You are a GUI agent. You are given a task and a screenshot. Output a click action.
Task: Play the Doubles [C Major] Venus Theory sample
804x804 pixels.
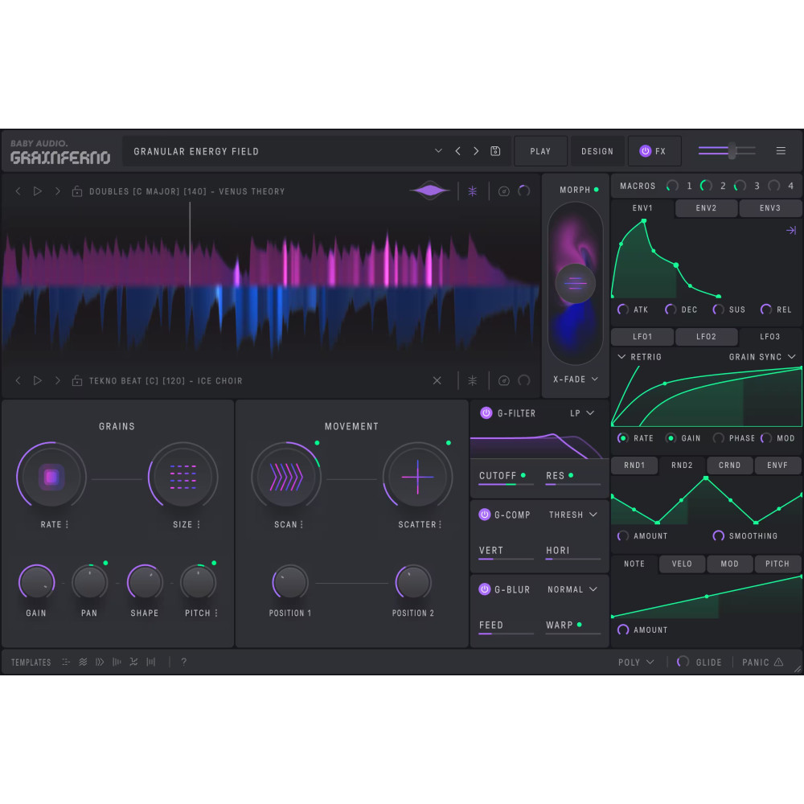36,191
